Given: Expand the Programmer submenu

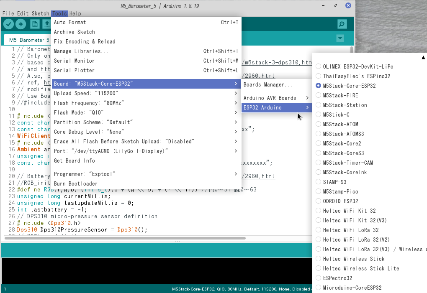Looking at the screenshot, I should (146, 174).
